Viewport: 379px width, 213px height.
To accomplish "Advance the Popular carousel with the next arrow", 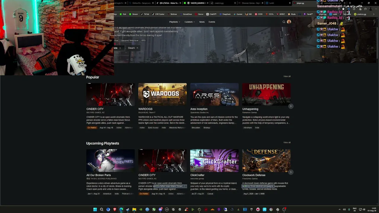I will pos(291,106).
